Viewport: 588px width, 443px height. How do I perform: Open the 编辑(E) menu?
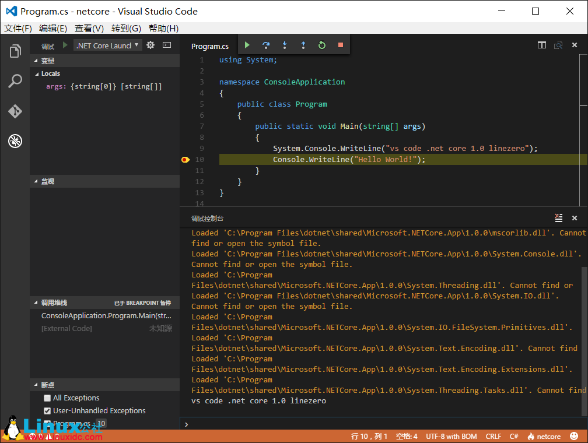click(x=53, y=29)
